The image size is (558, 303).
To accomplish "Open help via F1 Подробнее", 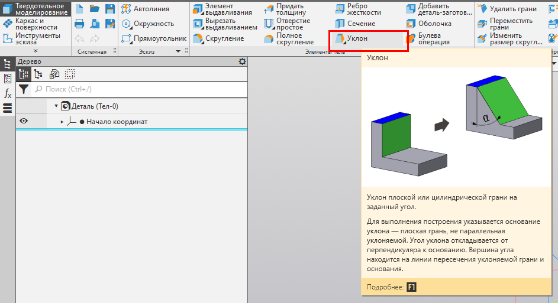I will (x=411, y=287).
